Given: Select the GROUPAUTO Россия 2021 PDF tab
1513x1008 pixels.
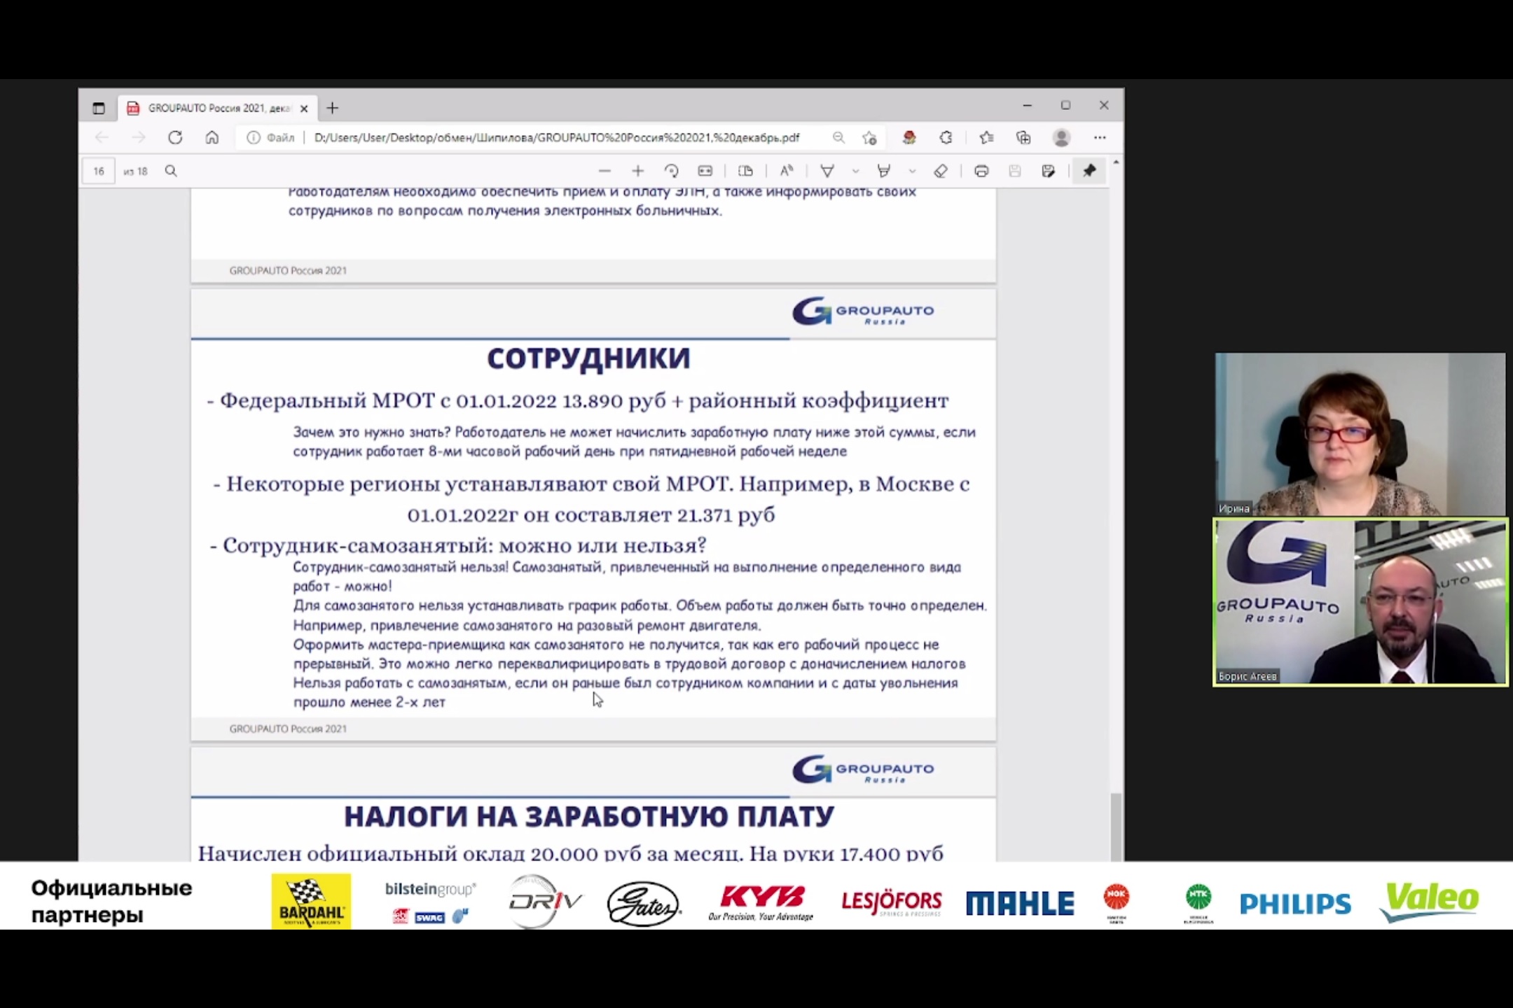Looking at the screenshot, I should tap(217, 108).
